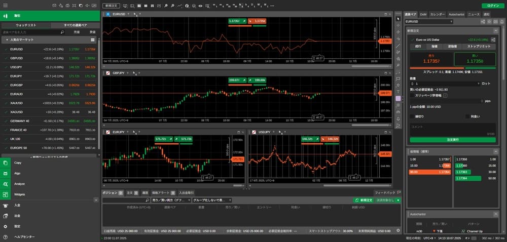Open the UTC+9 timezone dropdown in status bar

(429, 238)
